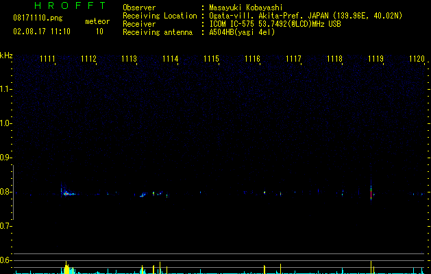The width and height of the screenshot is (431, 274).
Task: Click time marker 1117
Action: click(293, 59)
